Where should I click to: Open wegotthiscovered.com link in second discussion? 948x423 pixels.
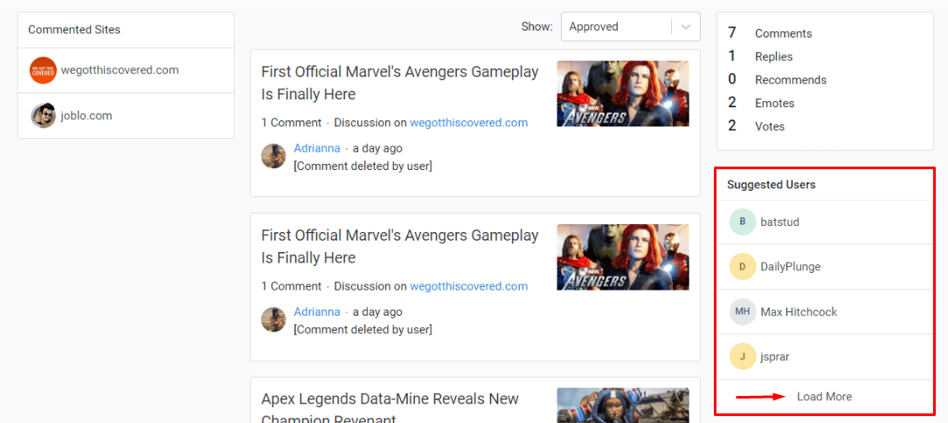(x=468, y=286)
